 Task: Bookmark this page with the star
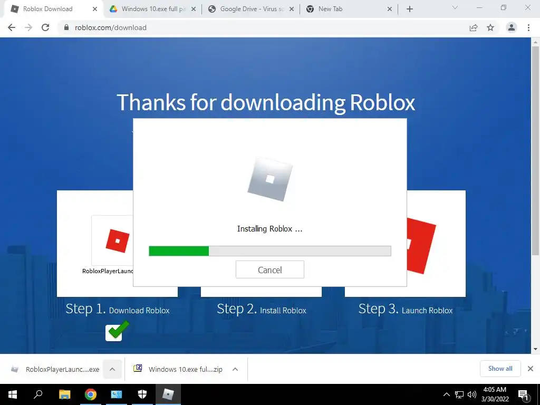pyautogui.click(x=490, y=27)
